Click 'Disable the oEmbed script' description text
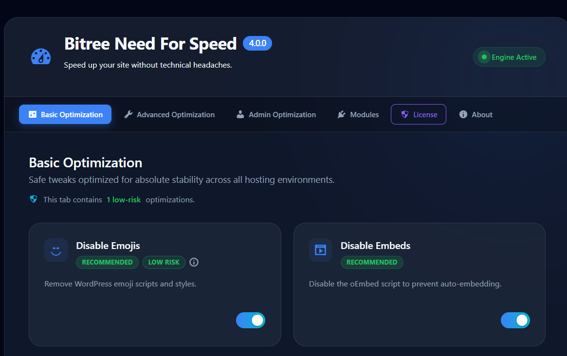This screenshot has width=567, height=356. pyautogui.click(x=405, y=284)
